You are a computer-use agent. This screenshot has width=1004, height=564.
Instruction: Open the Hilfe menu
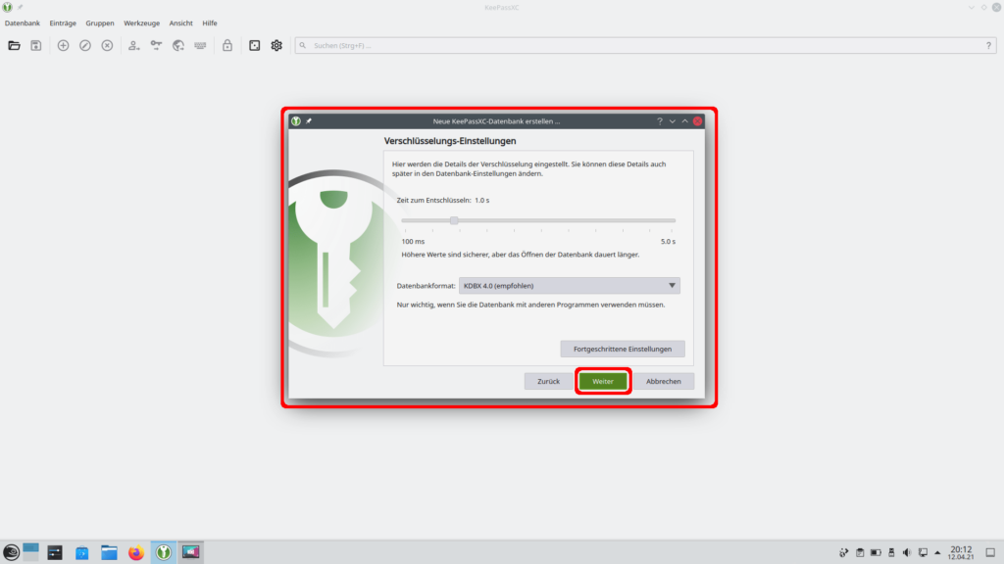click(210, 23)
